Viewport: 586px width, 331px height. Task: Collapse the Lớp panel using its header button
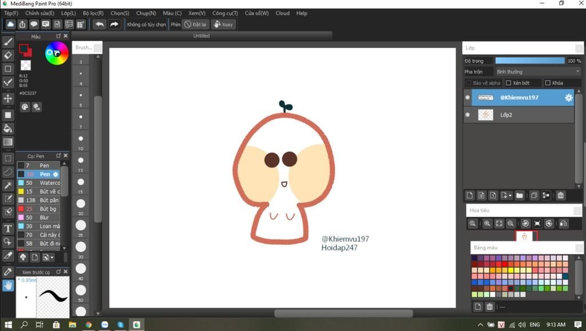click(x=579, y=48)
